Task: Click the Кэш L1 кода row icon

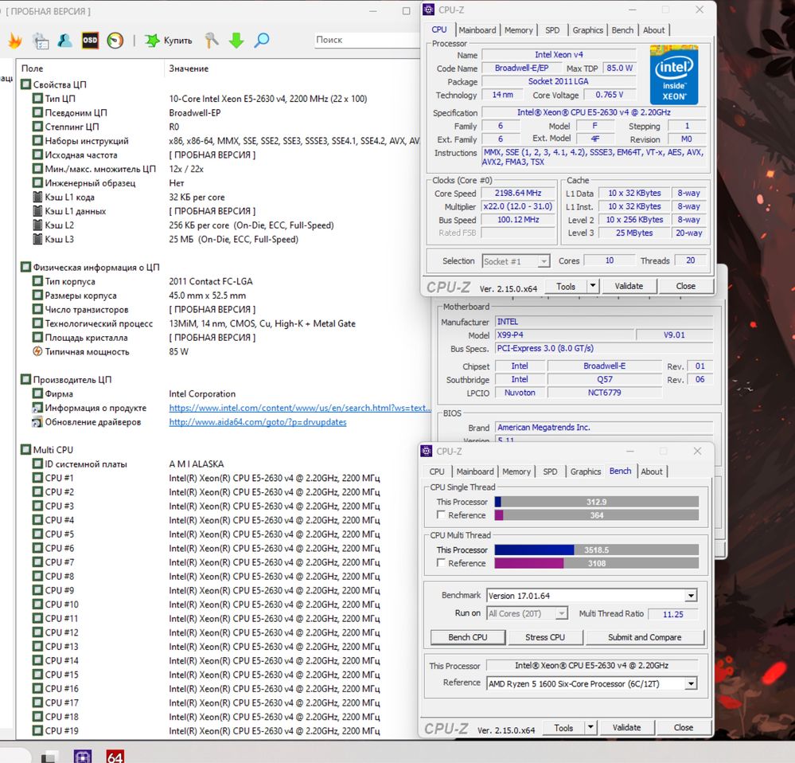Action: click(x=37, y=197)
